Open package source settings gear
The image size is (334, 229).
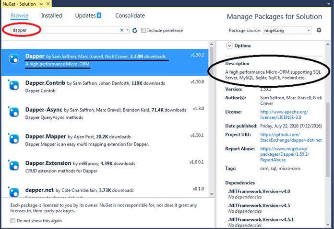pyautogui.click(x=319, y=30)
